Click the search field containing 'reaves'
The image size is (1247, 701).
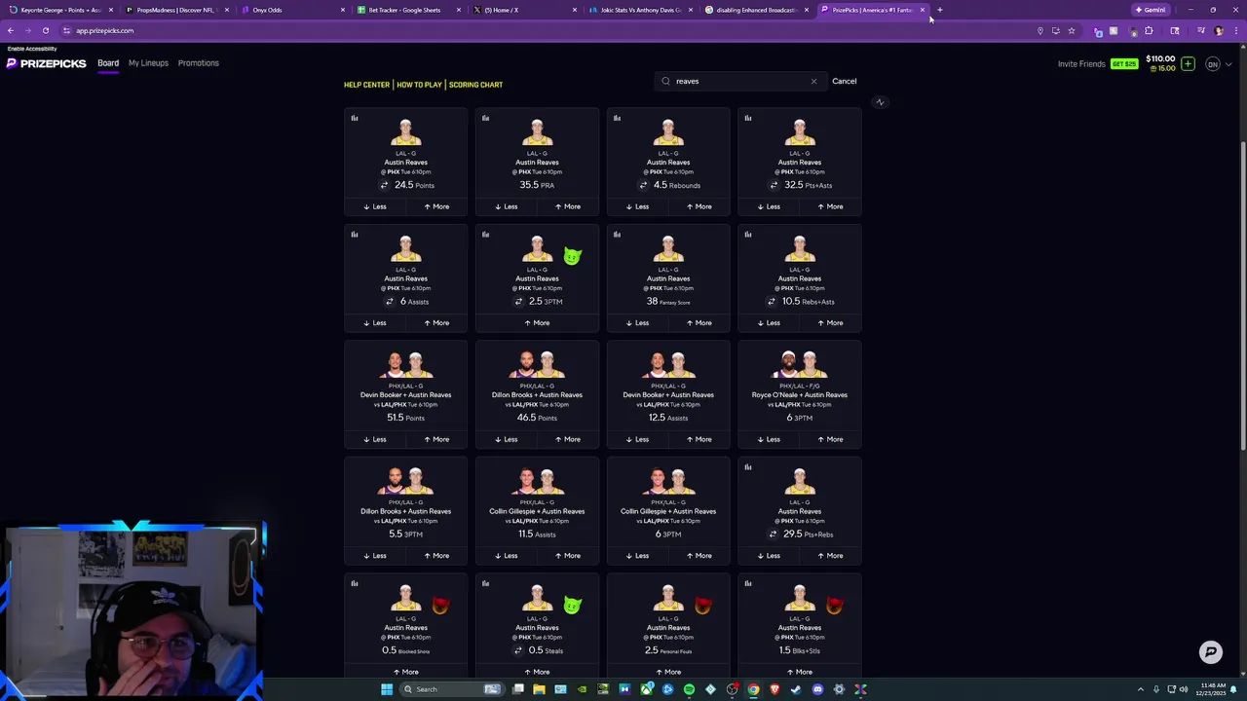tap(740, 82)
